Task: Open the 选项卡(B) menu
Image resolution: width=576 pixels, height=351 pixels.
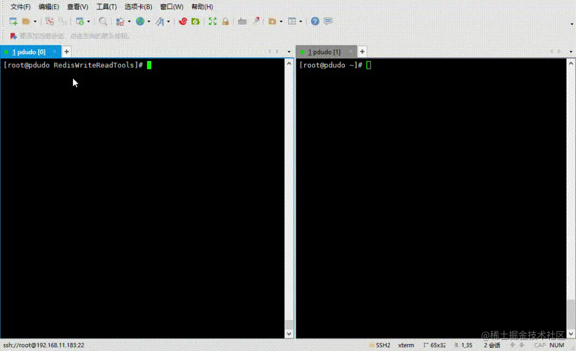Action: [x=138, y=7]
